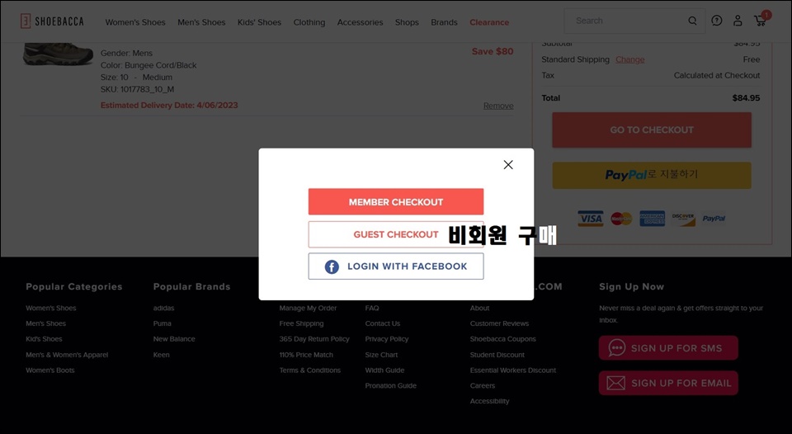Click the American Express icon
The height and width of the screenshot is (434, 792).
click(x=652, y=219)
